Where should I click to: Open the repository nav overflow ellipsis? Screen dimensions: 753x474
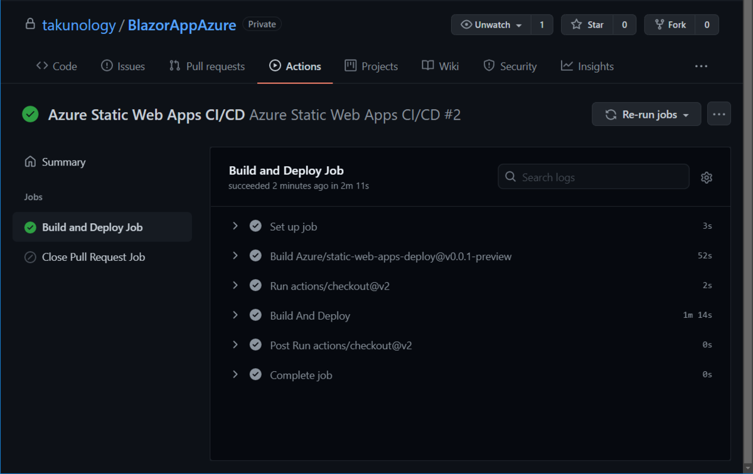click(x=702, y=66)
